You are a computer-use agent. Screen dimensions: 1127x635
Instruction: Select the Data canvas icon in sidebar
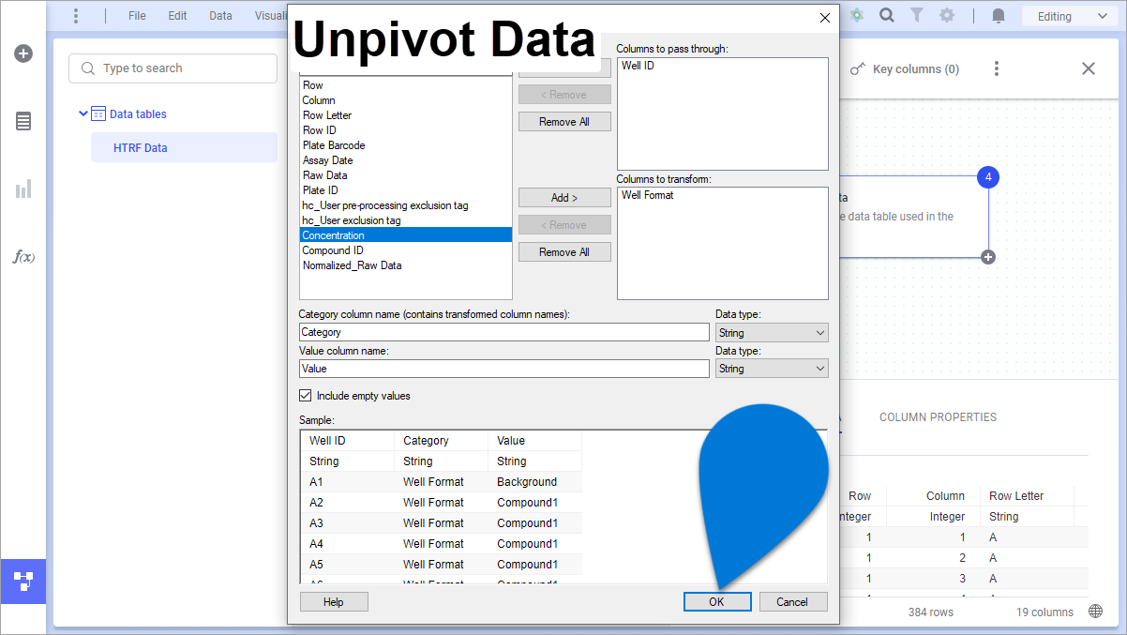click(23, 582)
